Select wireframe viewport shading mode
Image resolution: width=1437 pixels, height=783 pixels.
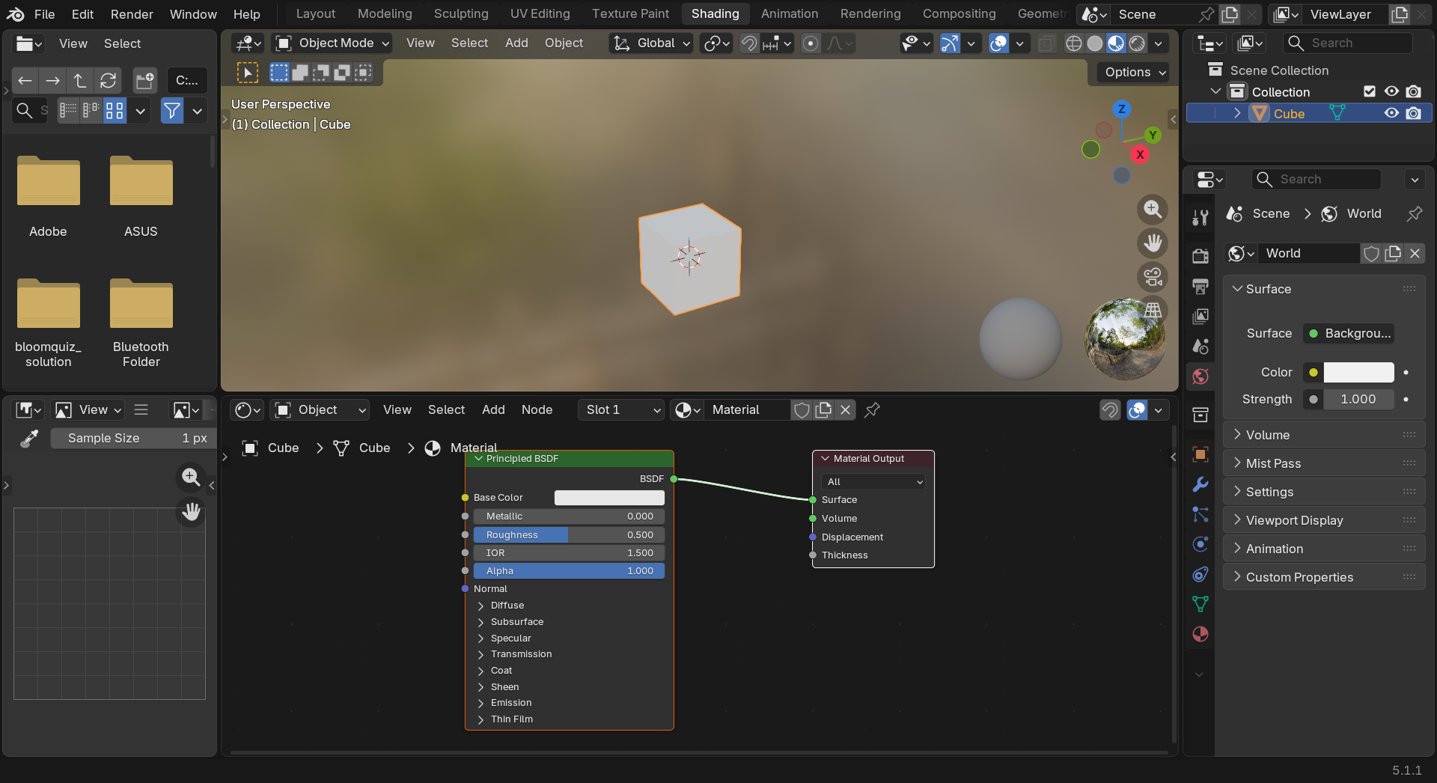tap(1073, 43)
